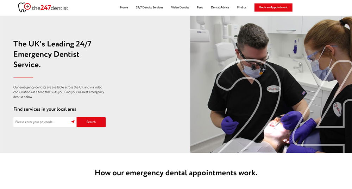The height and width of the screenshot is (189, 352).
Task: Open the Find us link
Action: tap(242, 7)
